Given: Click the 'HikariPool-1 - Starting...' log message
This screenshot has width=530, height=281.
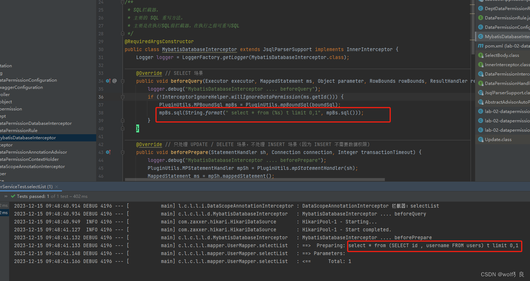Looking at the screenshot, I should [x=339, y=222].
